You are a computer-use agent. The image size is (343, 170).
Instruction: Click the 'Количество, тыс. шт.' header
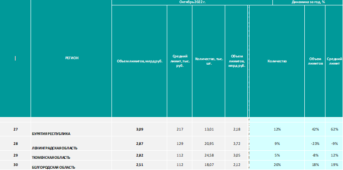point(209,61)
